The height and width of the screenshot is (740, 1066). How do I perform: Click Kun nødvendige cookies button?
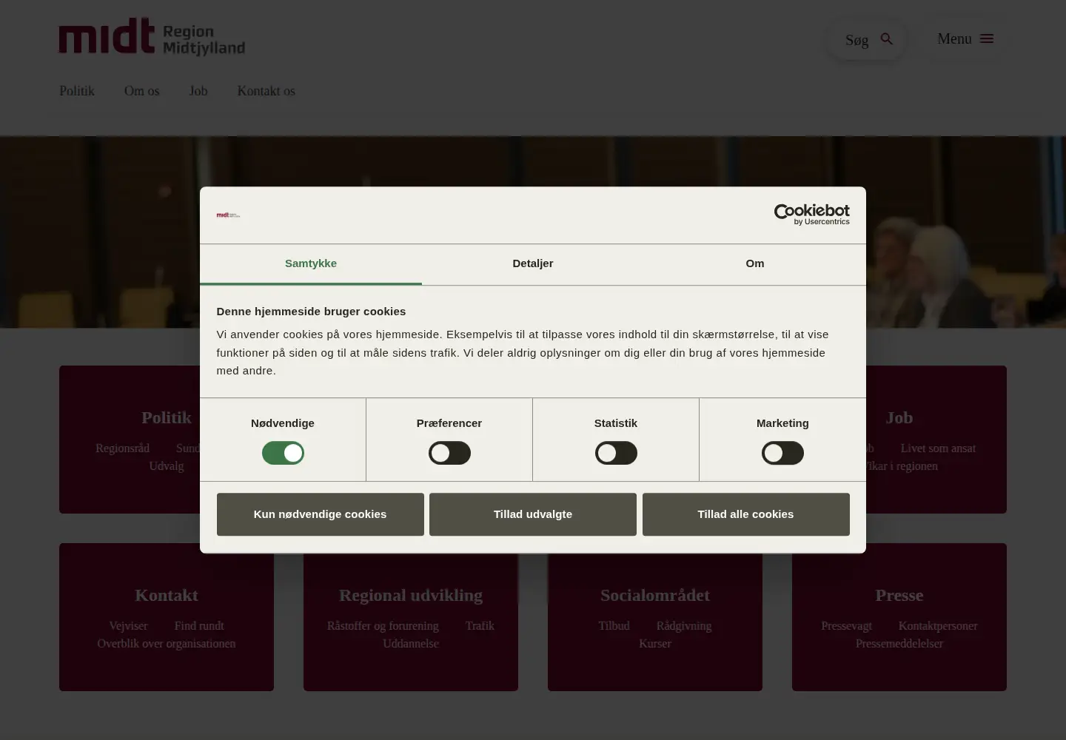coord(321,514)
